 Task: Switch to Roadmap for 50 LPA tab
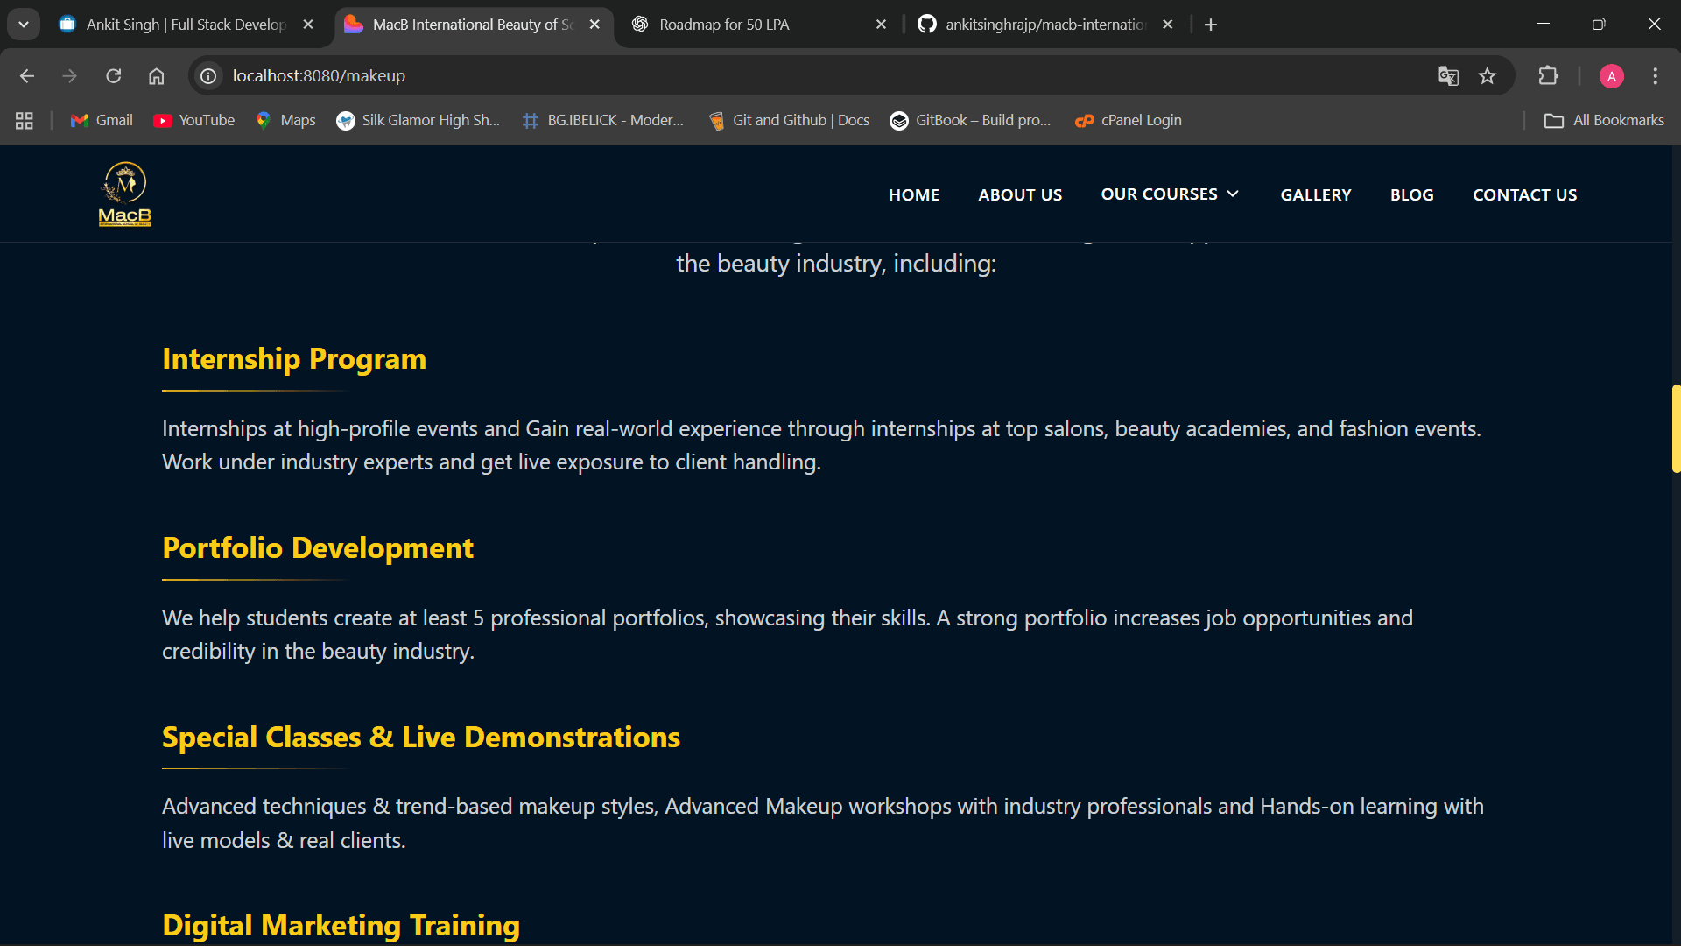tap(724, 25)
